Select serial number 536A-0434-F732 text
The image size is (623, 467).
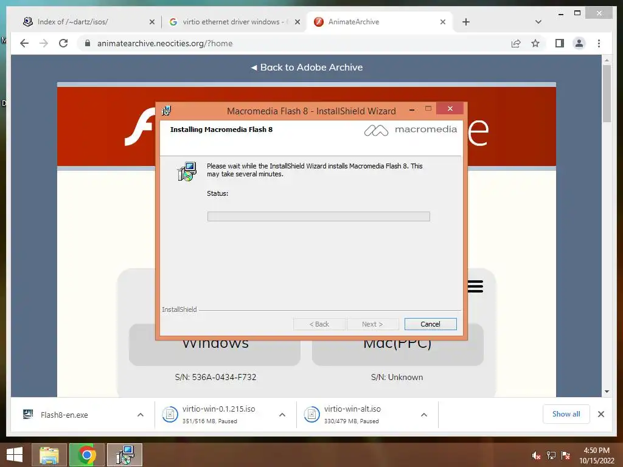coord(224,377)
